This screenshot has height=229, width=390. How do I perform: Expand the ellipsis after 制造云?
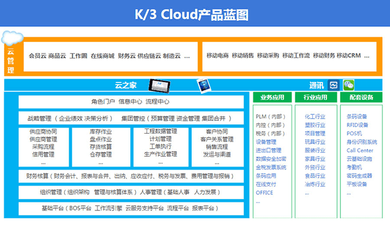tap(187, 56)
